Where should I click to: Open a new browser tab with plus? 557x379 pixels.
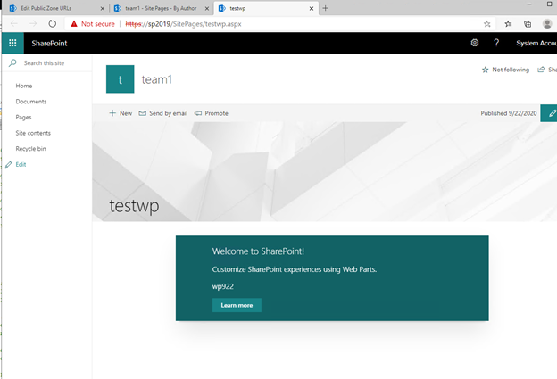click(x=326, y=8)
